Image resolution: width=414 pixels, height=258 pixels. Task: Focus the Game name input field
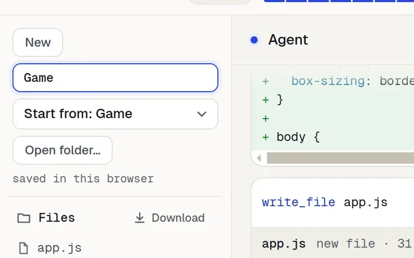tap(116, 78)
